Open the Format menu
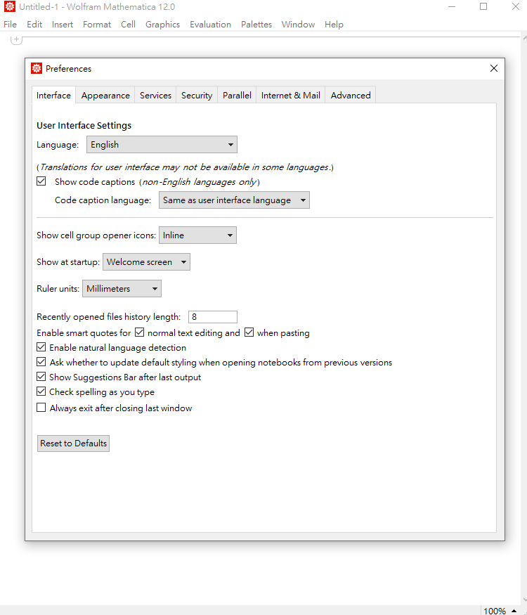This screenshot has width=527, height=615. coord(97,25)
